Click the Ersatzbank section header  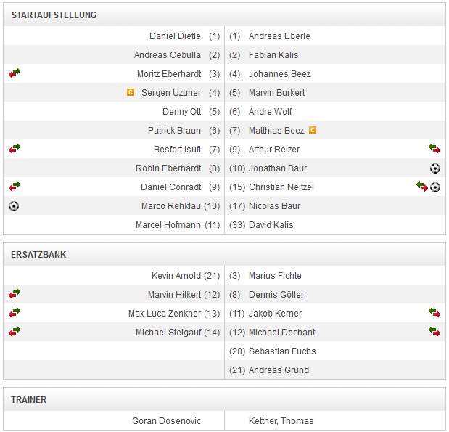39,255
